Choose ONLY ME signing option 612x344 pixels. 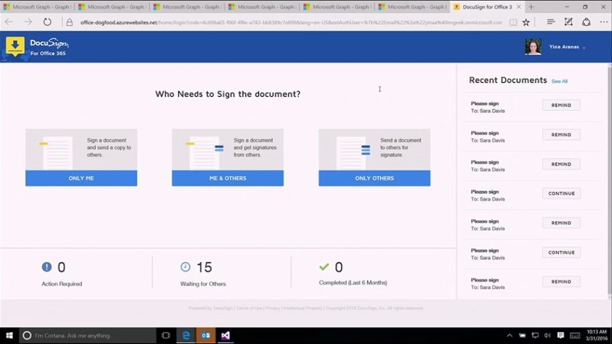pyautogui.click(x=81, y=178)
